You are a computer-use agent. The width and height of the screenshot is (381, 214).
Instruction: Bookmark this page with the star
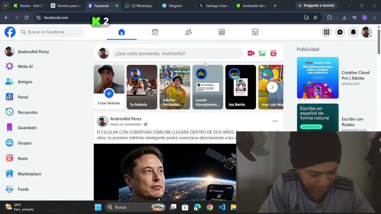[316, 18]
